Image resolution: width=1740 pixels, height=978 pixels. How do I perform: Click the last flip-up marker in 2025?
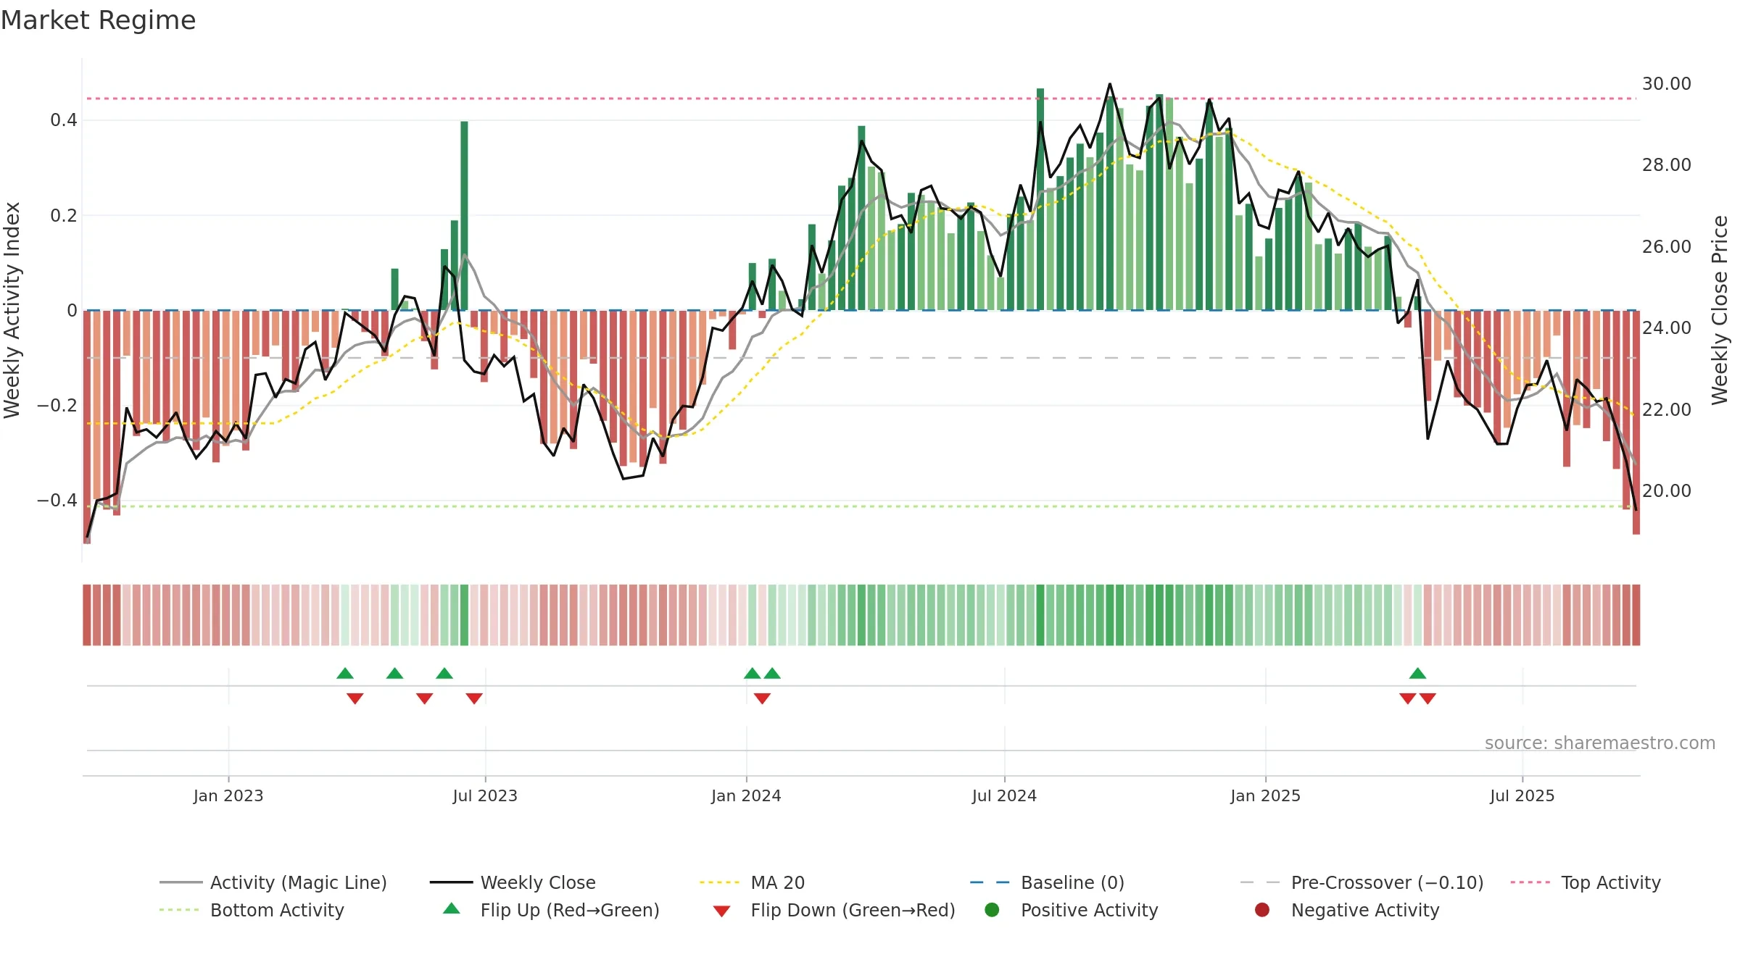point(1417,674)
